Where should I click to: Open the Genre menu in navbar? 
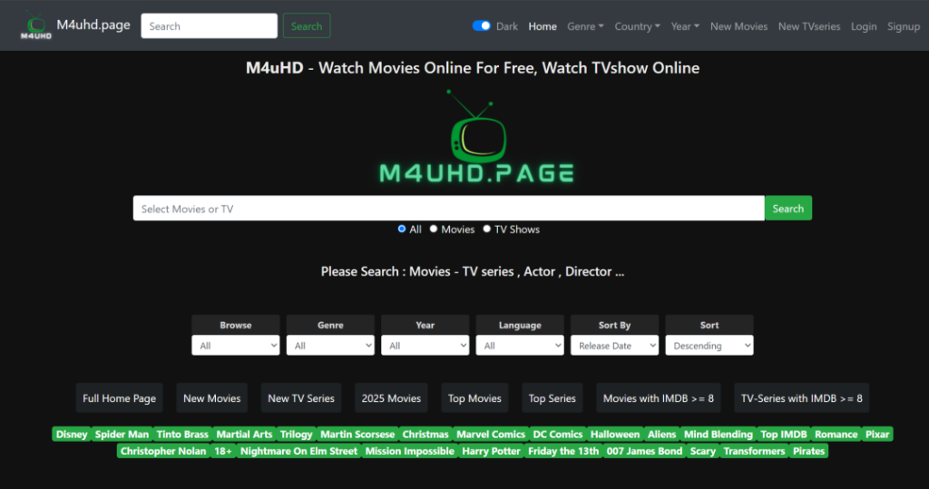pyautogui.click(x=585, y=26)
